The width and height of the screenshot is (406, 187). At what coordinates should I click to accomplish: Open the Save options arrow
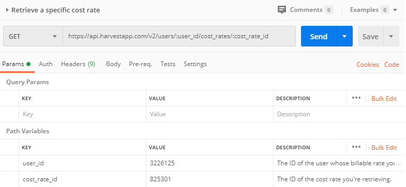point(391,36)
